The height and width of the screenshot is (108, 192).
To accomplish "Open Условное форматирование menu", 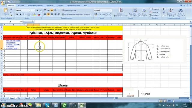I will (121, 12).
